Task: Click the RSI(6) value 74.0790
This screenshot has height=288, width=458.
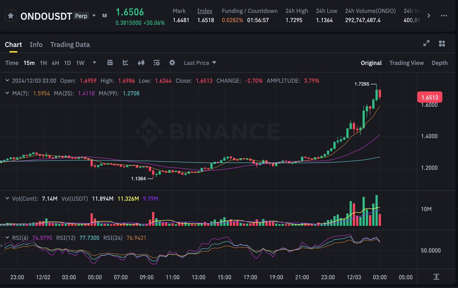Action: tap(42, 238)
